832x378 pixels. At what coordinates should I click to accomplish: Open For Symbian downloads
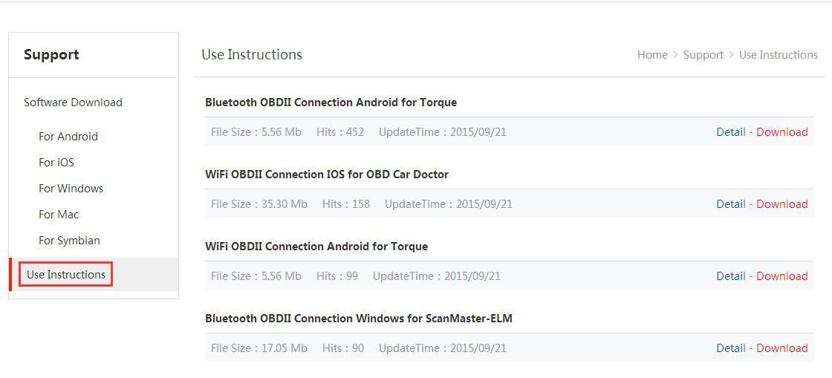[x=69, y=241]
